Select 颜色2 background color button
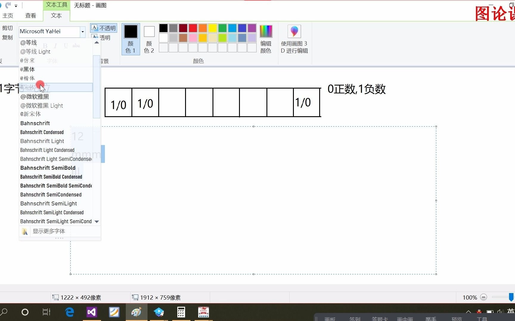 [x=149, y=39]
